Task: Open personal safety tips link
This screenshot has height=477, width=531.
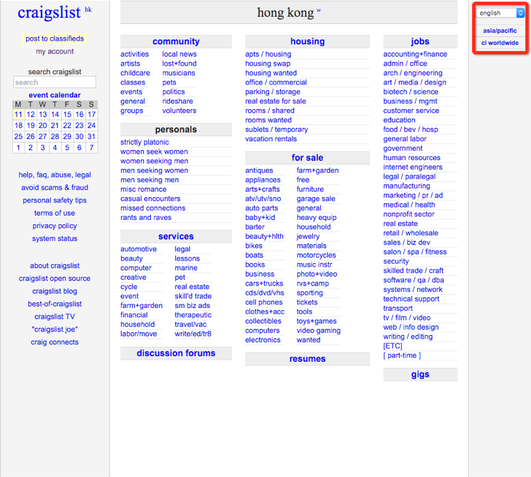Action: point(55,200)
